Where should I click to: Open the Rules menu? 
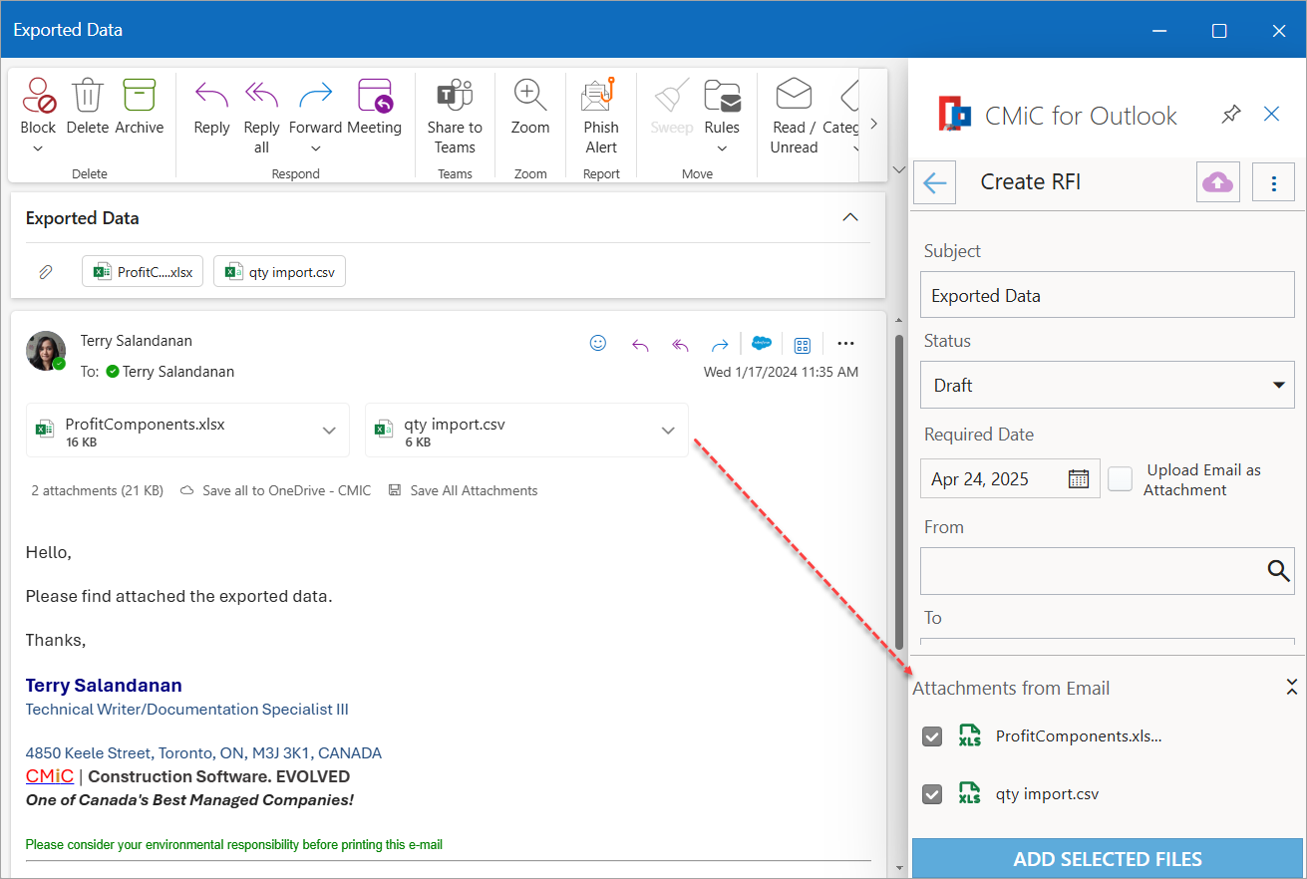[x=722, y=106]
